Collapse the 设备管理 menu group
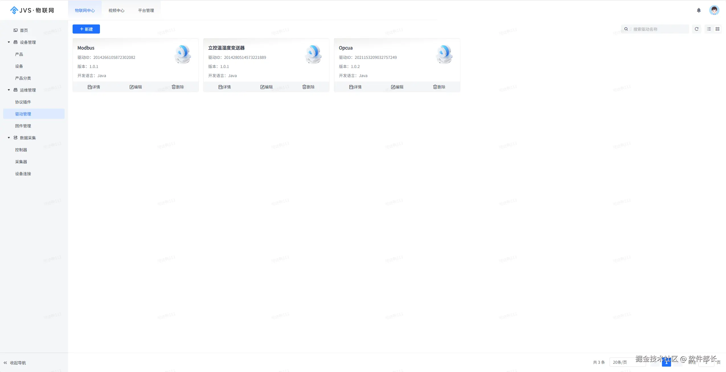 [9, 42]
